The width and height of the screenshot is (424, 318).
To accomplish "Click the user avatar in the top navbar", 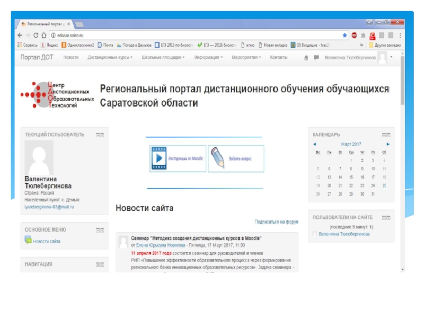I will [x=382, y=58].
